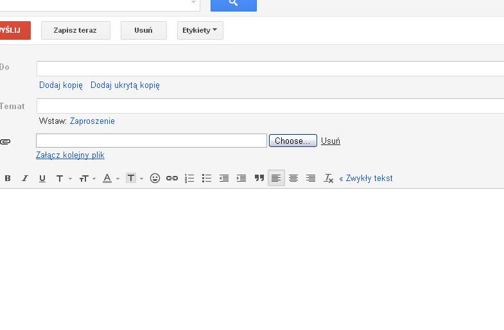Click the blue search magnifier button
Screen dimensions: 504x330
tap(233, 5)
